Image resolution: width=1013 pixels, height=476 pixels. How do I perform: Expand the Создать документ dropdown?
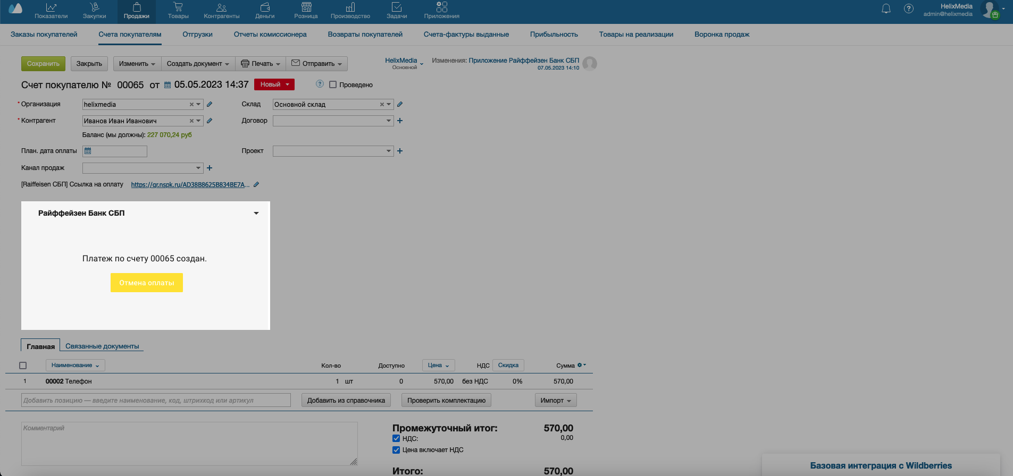click(198, 64)
